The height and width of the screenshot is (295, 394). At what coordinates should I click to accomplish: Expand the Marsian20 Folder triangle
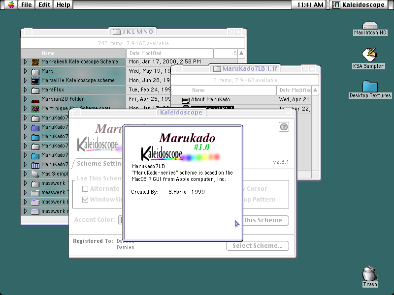[26, 99]
